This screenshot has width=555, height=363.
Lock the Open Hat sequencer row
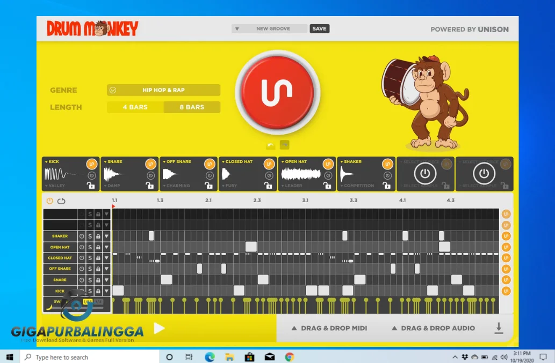coord(98,247)
